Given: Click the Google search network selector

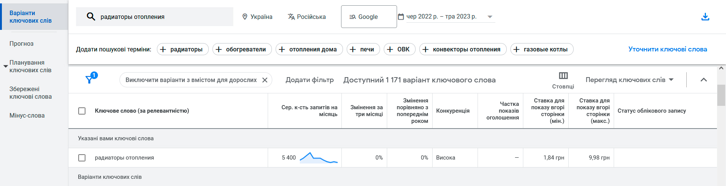Looking at the screenshot, I should coord(369,17).
